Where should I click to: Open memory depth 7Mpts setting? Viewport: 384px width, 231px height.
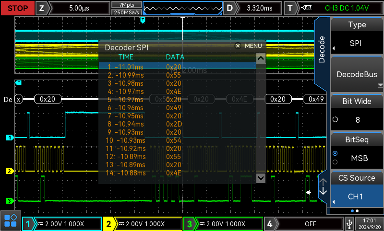(x=127, y=5)
